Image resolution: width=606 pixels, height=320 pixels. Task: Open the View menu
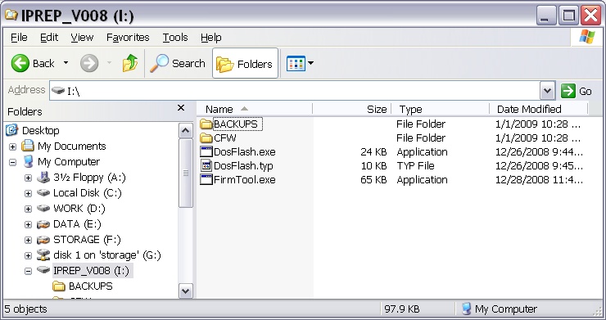click(x=82, y=38)
